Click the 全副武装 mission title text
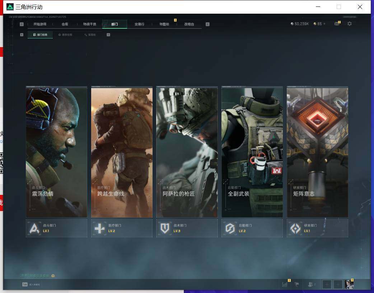 click(239, 194)
